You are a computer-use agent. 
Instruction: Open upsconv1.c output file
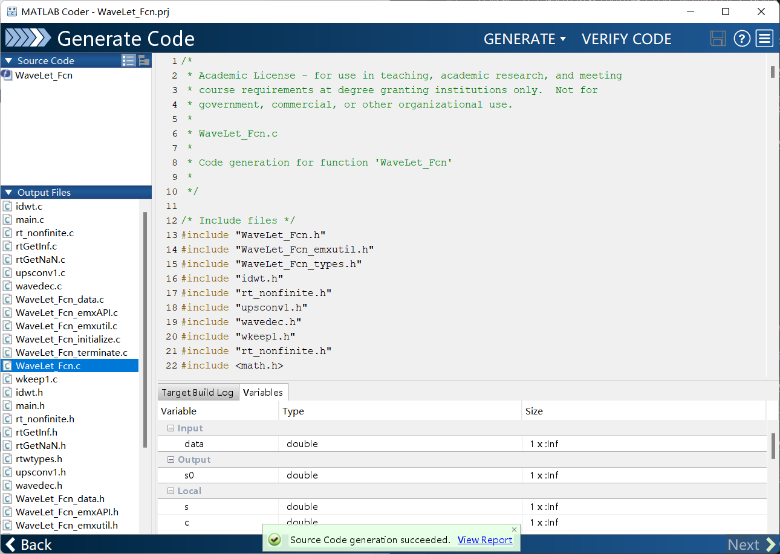[41, 273]
